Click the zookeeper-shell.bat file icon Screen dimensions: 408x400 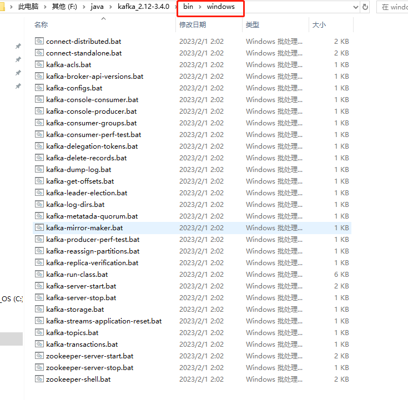coord(39,379)
